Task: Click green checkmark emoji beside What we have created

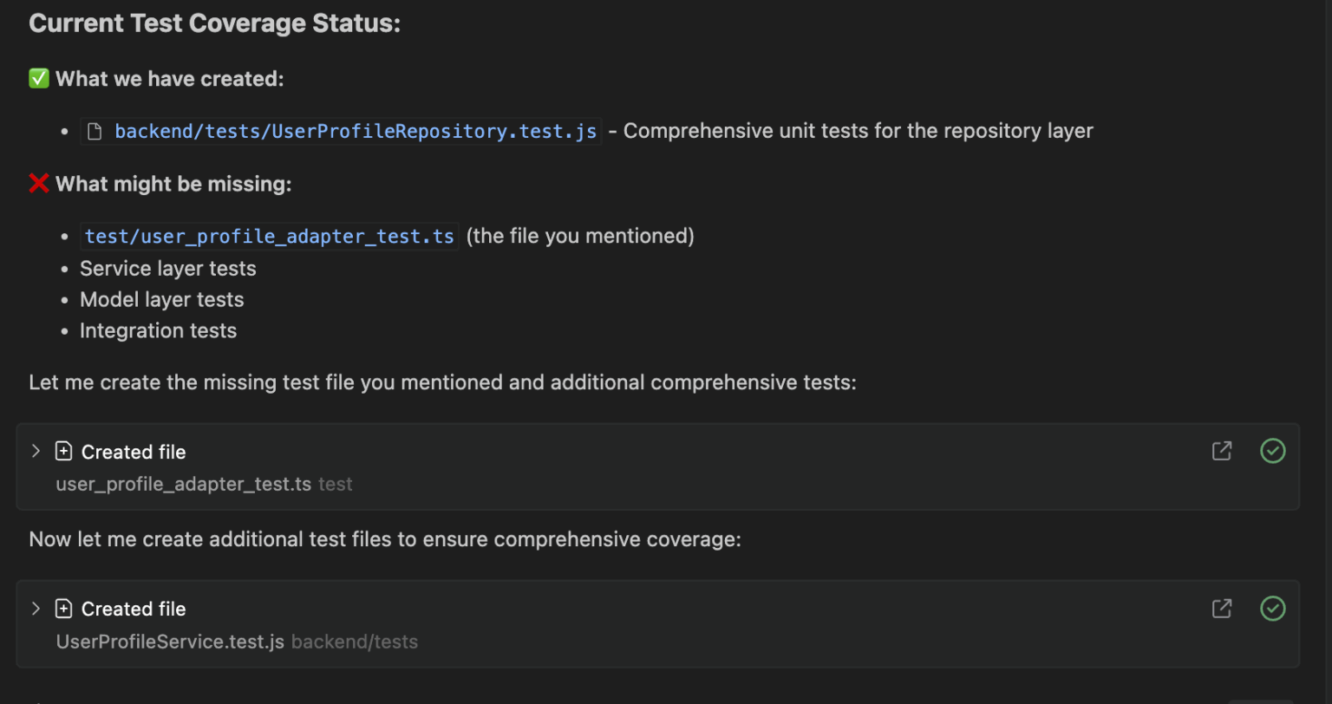Action: pyautogui.click(x=38, y=78)
